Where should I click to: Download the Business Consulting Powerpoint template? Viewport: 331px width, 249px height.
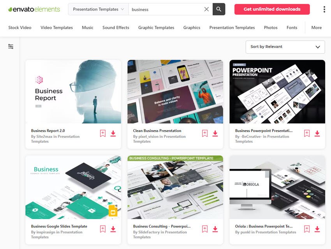point(215,229)
